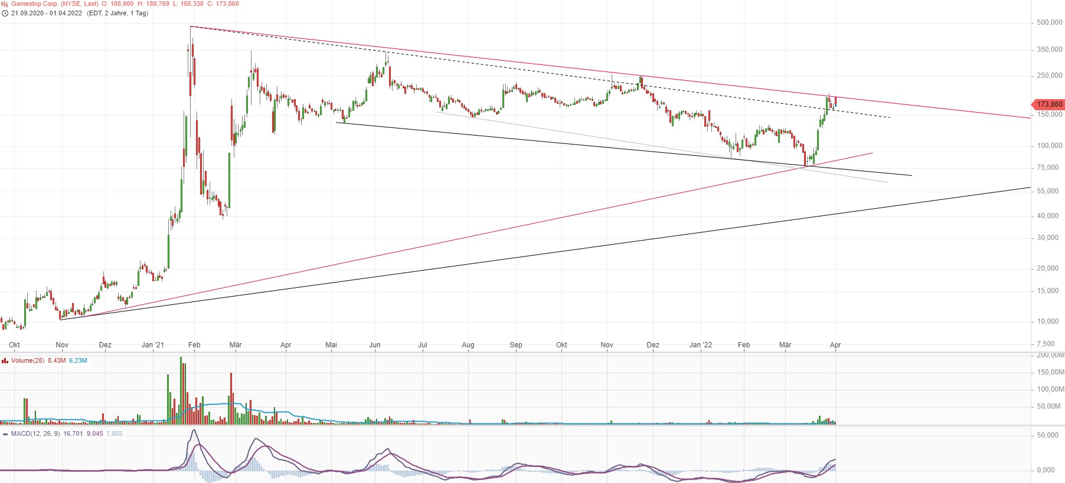This screenshot has height=483, width=1065.
Task: Click the Jun time axis label
Action: [x=375, y=345]
